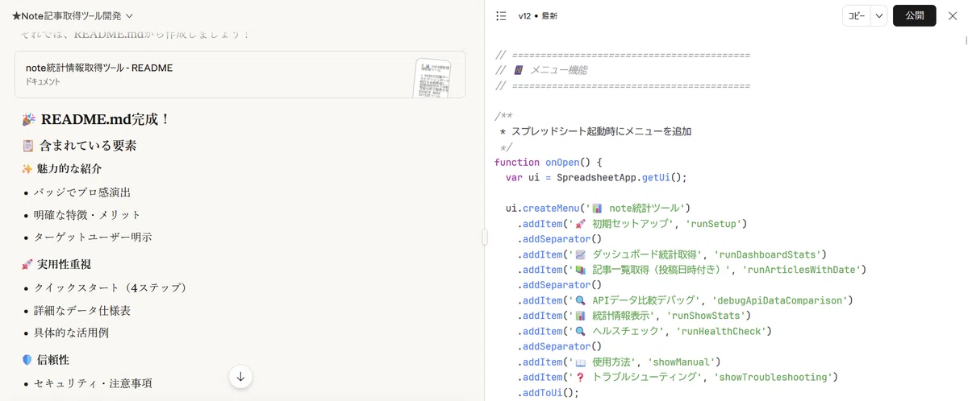Click the 実用性重視 subheading

pos(56,264)
